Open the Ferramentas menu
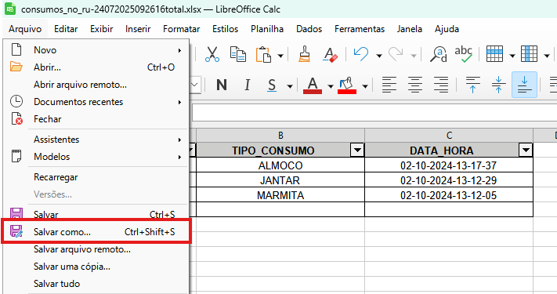 click(x=360, y=29)
